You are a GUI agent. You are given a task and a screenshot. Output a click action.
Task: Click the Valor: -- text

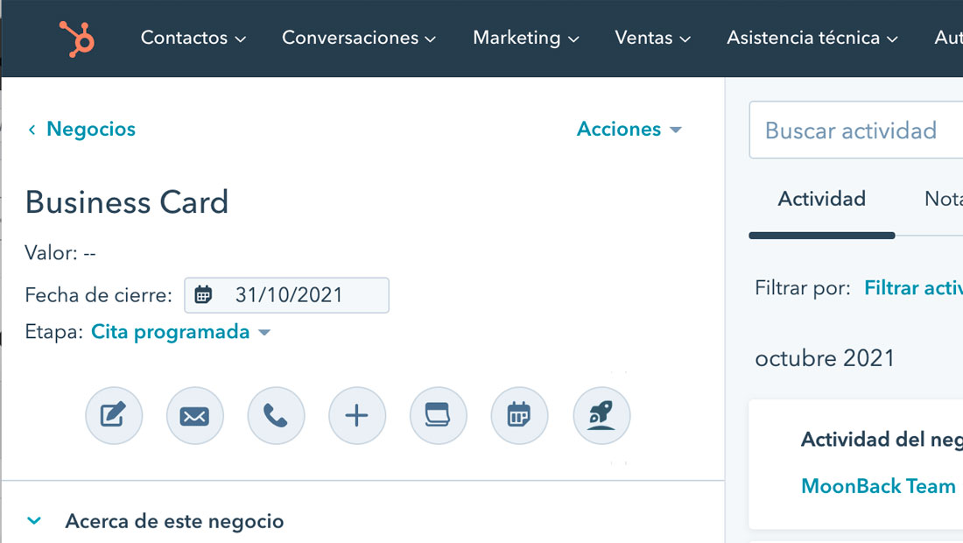pyautogui.click(x=60, y=252)
